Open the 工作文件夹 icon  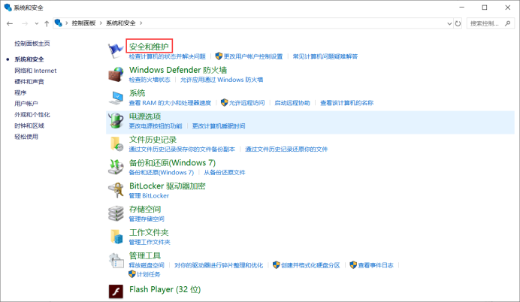[x=116, y=237]
